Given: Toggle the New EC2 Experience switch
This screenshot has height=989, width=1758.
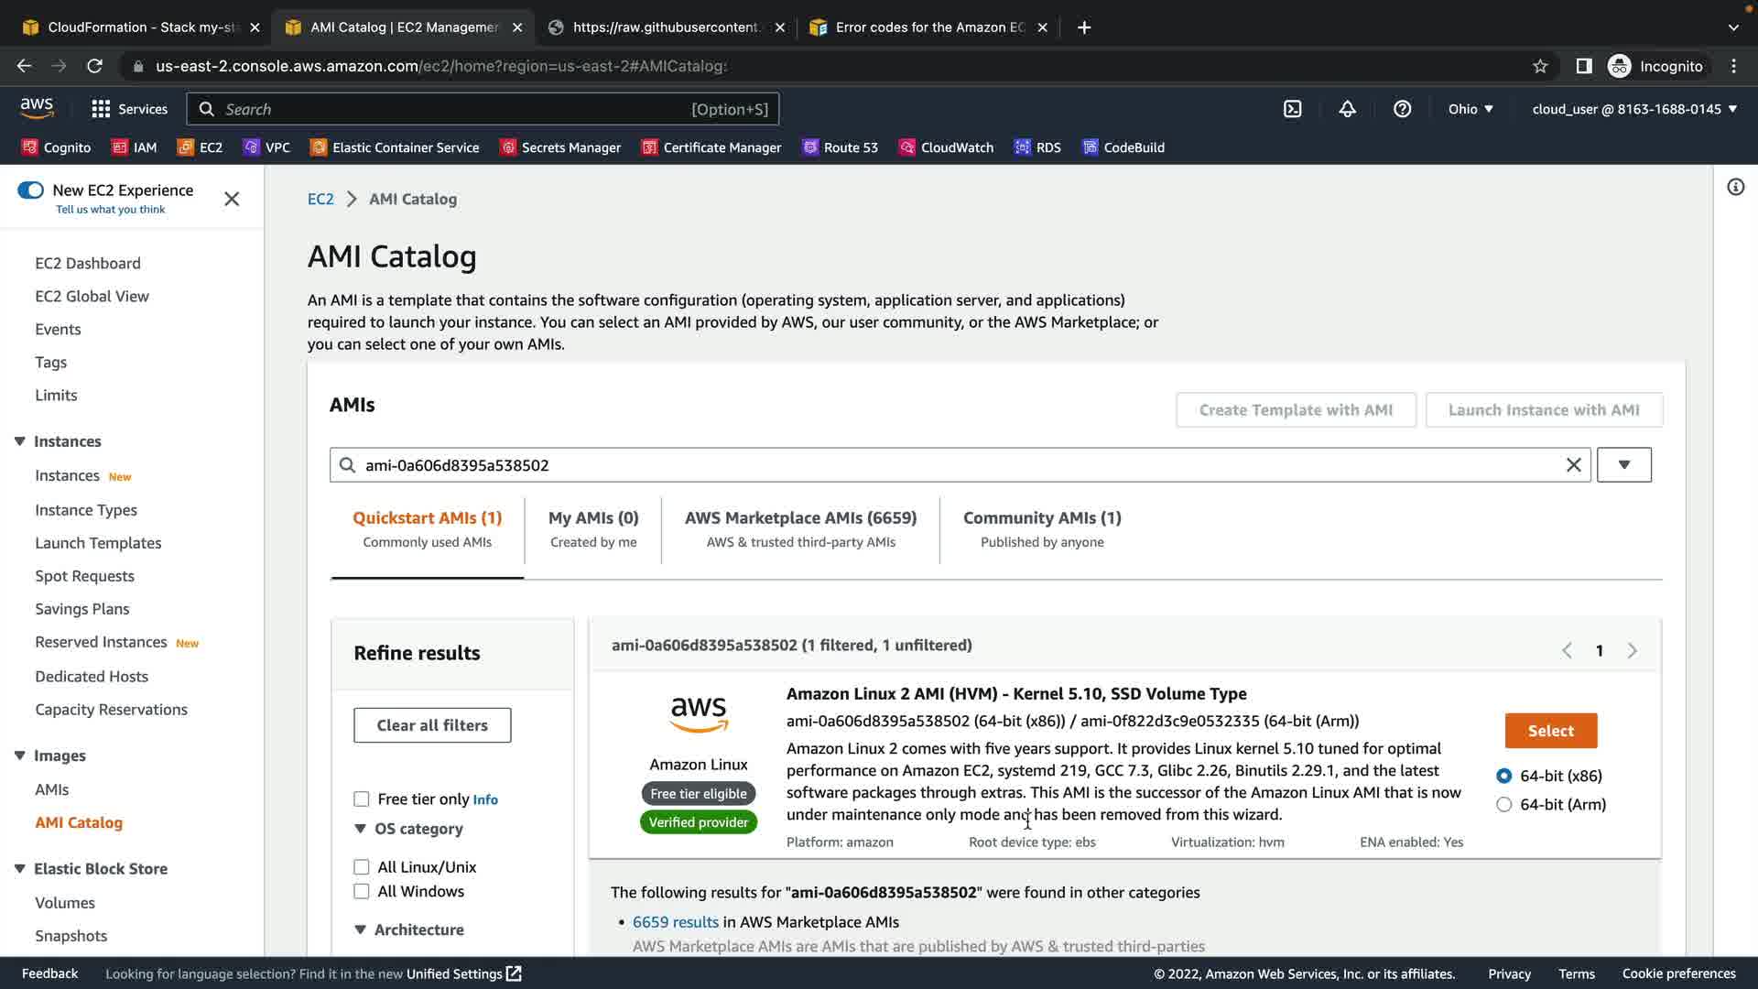Looking at the screenshot, I should coord(30,190).
